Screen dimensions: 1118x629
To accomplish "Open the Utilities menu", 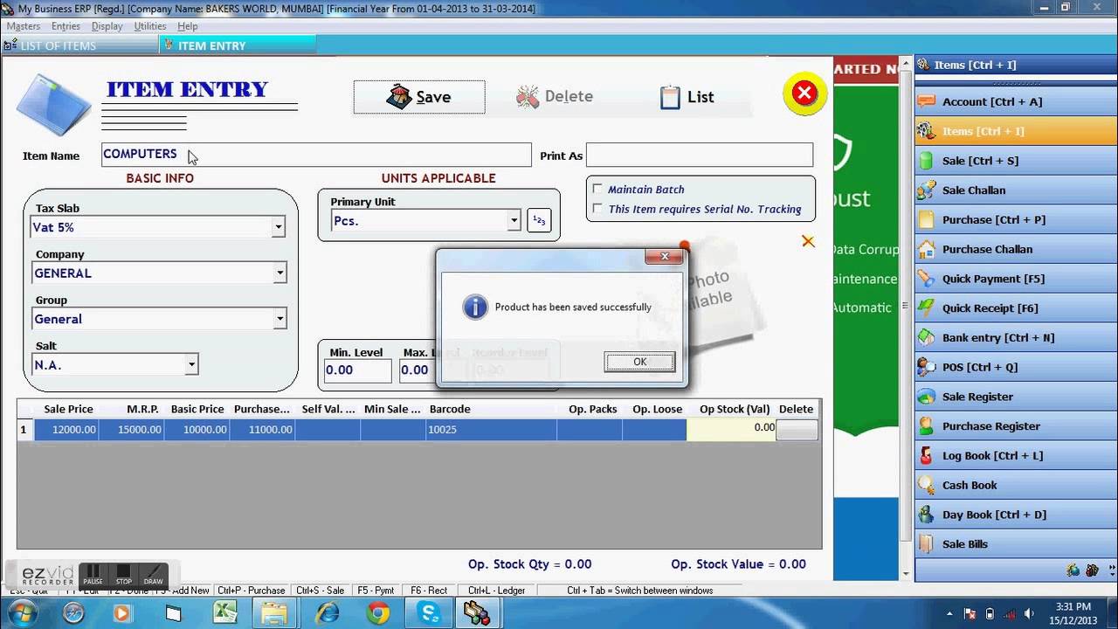I will (149, 26).
